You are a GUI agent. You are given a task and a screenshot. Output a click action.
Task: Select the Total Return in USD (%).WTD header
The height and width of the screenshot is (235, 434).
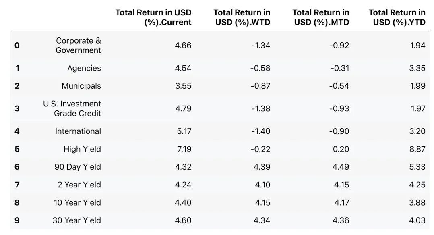242,17
